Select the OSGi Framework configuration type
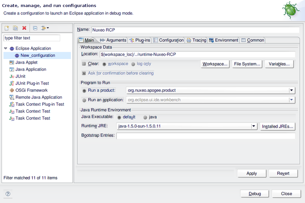This screenshot has width=305, height=203. coord(31,90)
